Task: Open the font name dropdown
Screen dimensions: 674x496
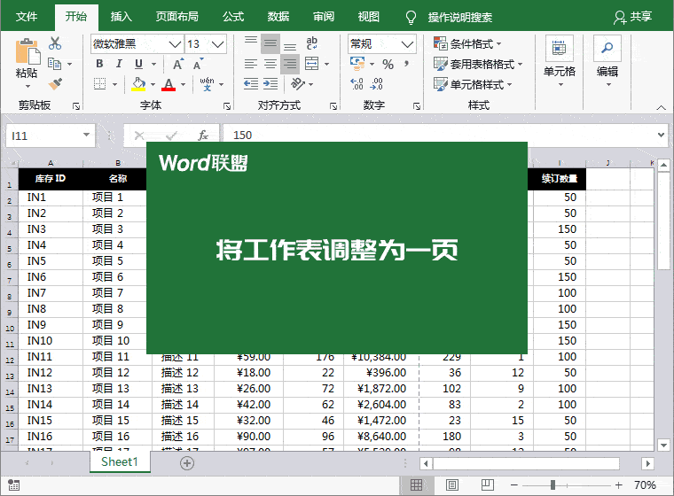Action: point(175,43)
